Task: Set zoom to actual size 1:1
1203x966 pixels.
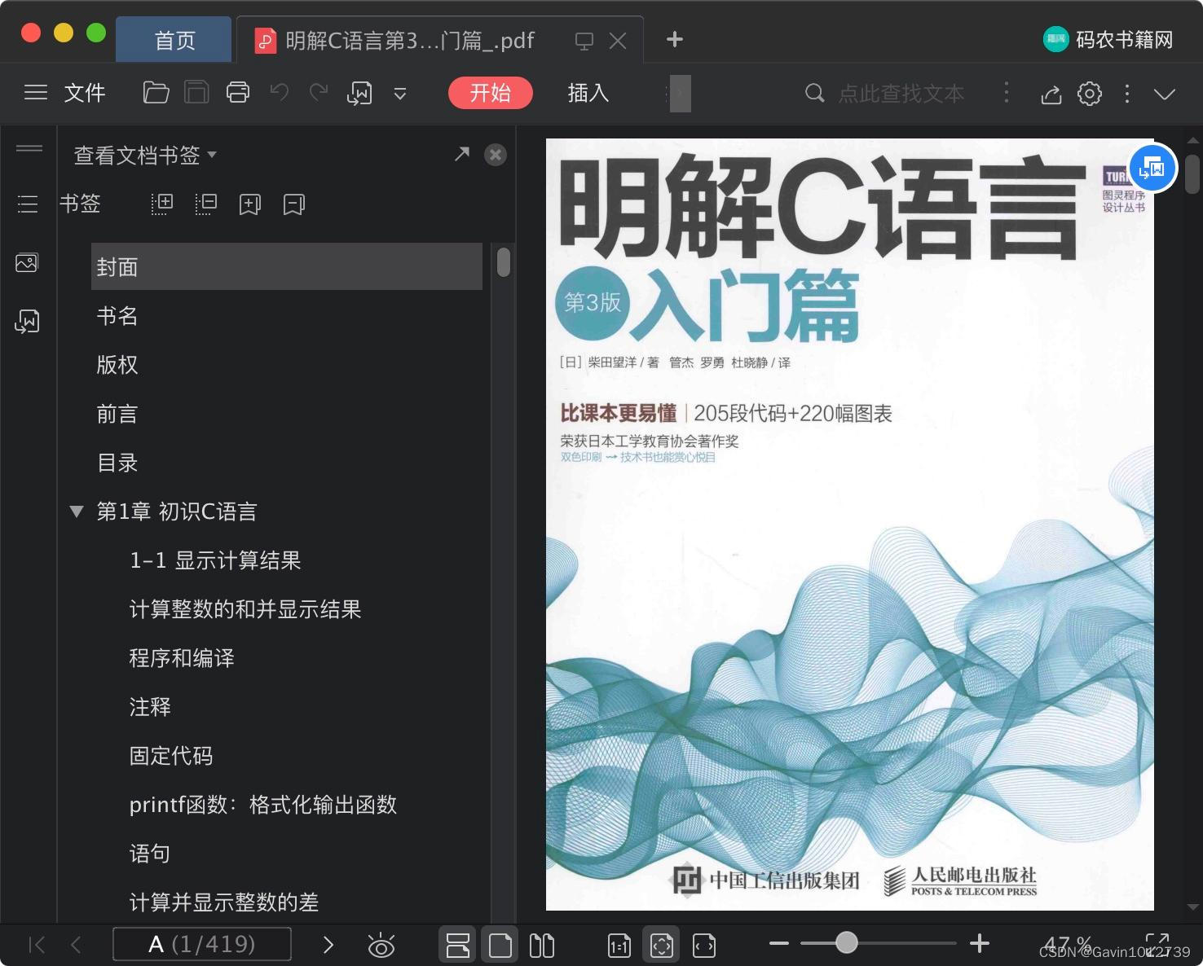Action: tap(619, 946)
